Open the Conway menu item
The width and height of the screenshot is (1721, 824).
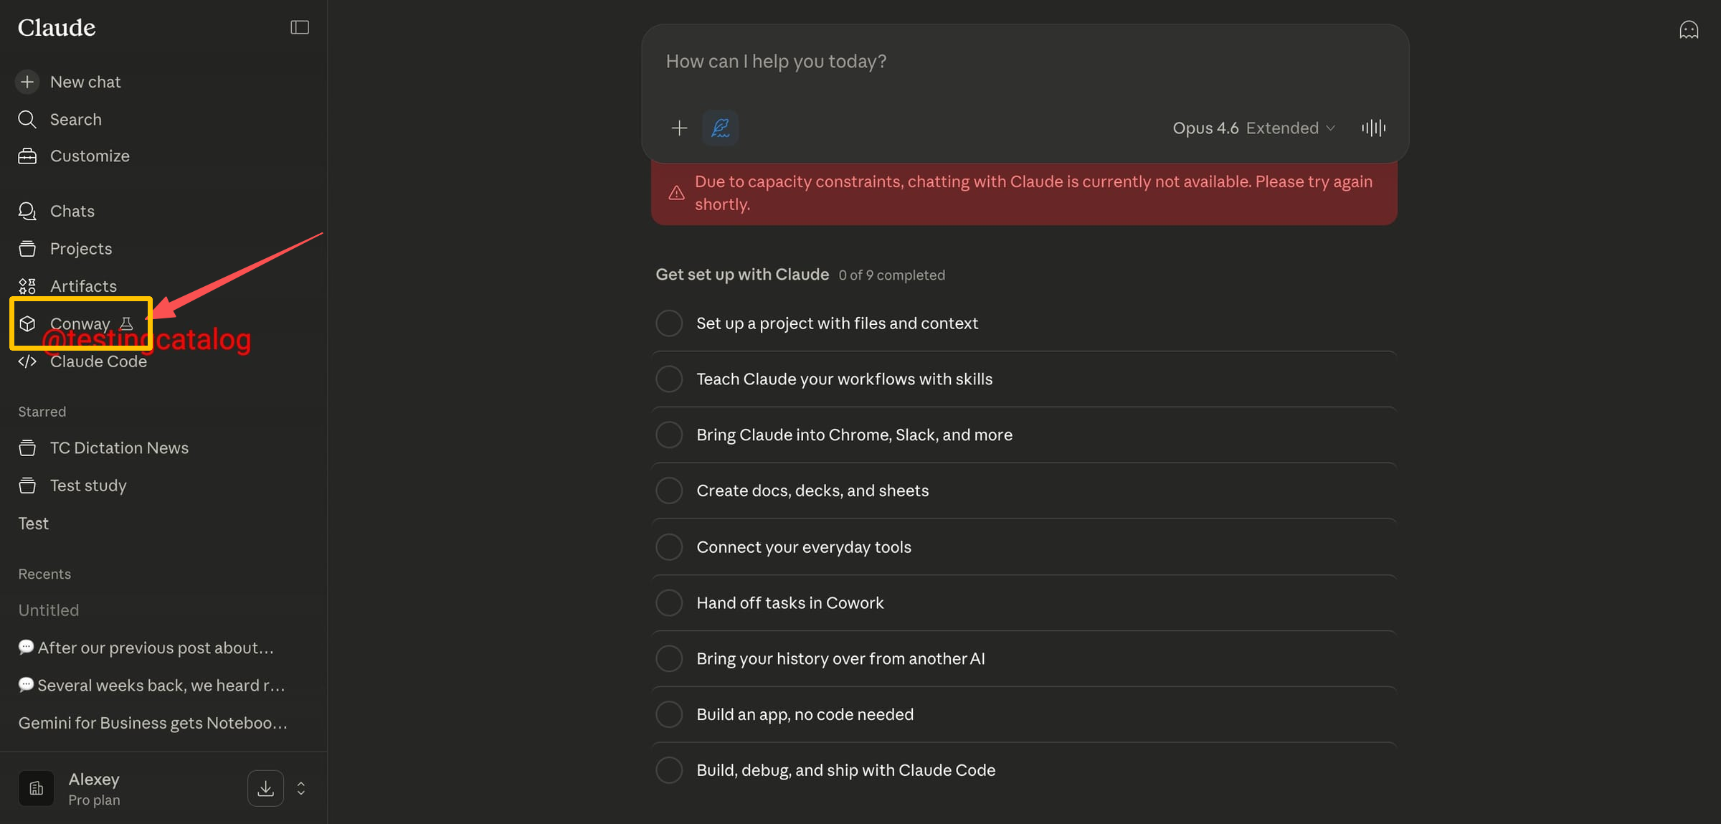point(80,323)
